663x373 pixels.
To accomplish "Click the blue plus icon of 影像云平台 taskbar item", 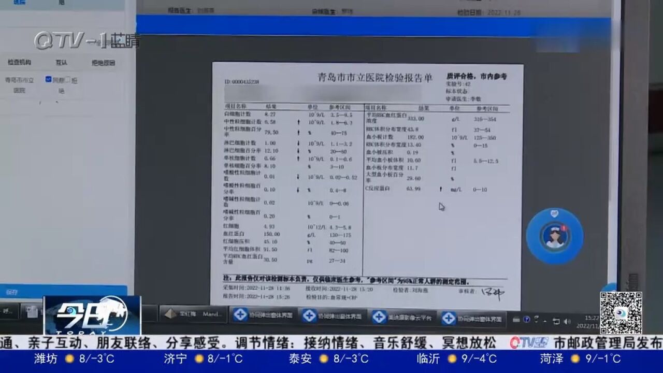I will click(x=379, y=317).
